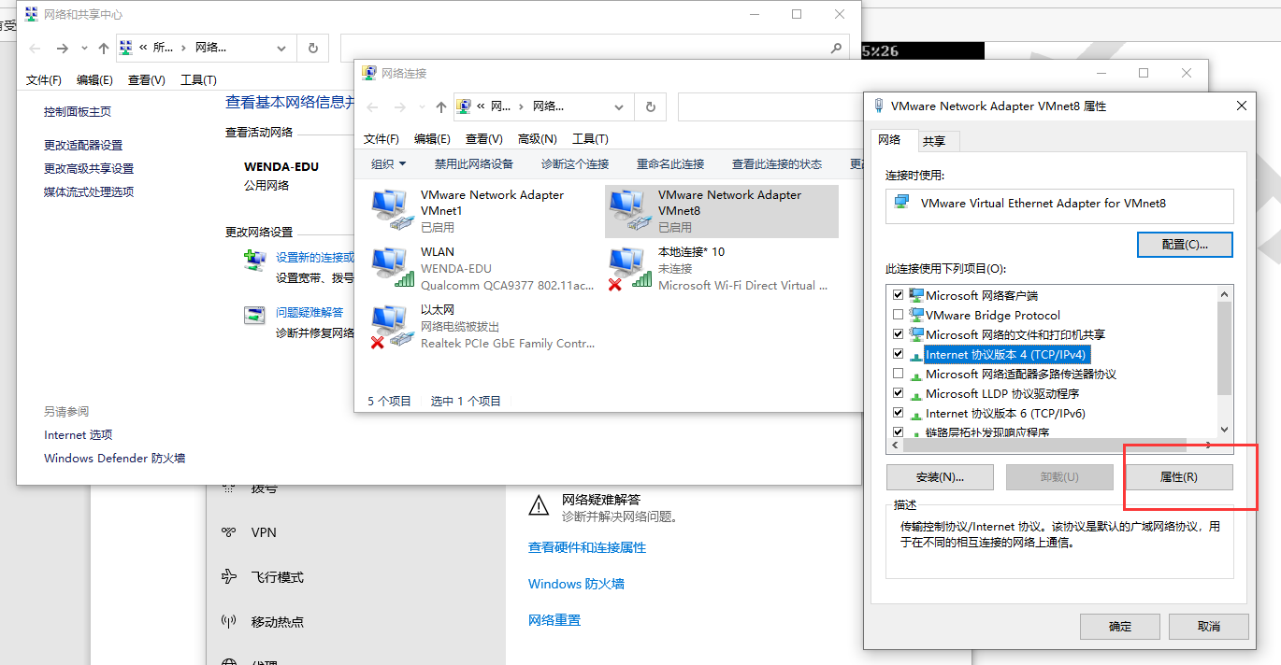This screenshot has width=1281, height=665.
Task: Select the 本地连接* 10 adapter icon
Action: point(628,267)
